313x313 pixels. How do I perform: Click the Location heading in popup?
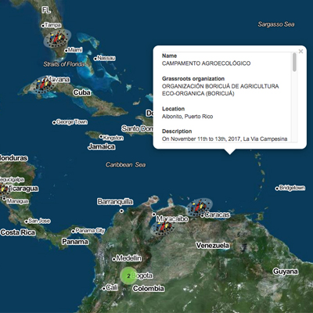point(173,109)
